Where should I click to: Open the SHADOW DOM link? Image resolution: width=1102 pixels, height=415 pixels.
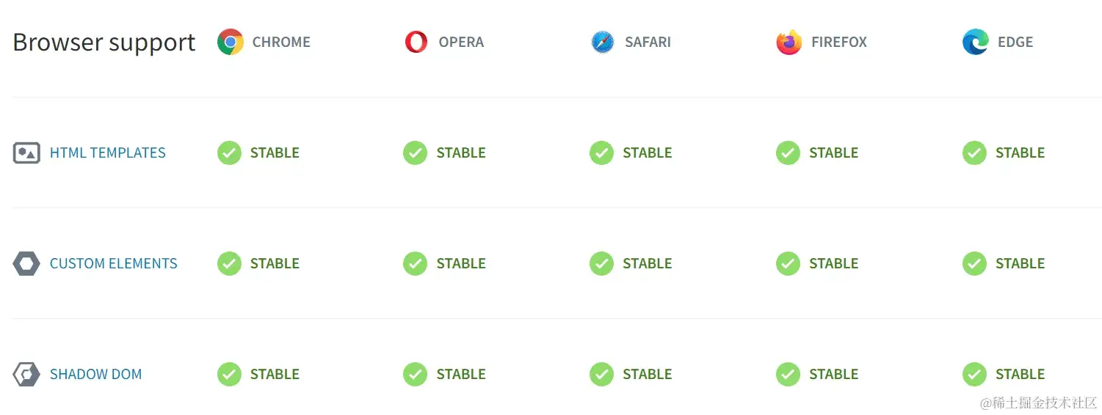[95, 375]
